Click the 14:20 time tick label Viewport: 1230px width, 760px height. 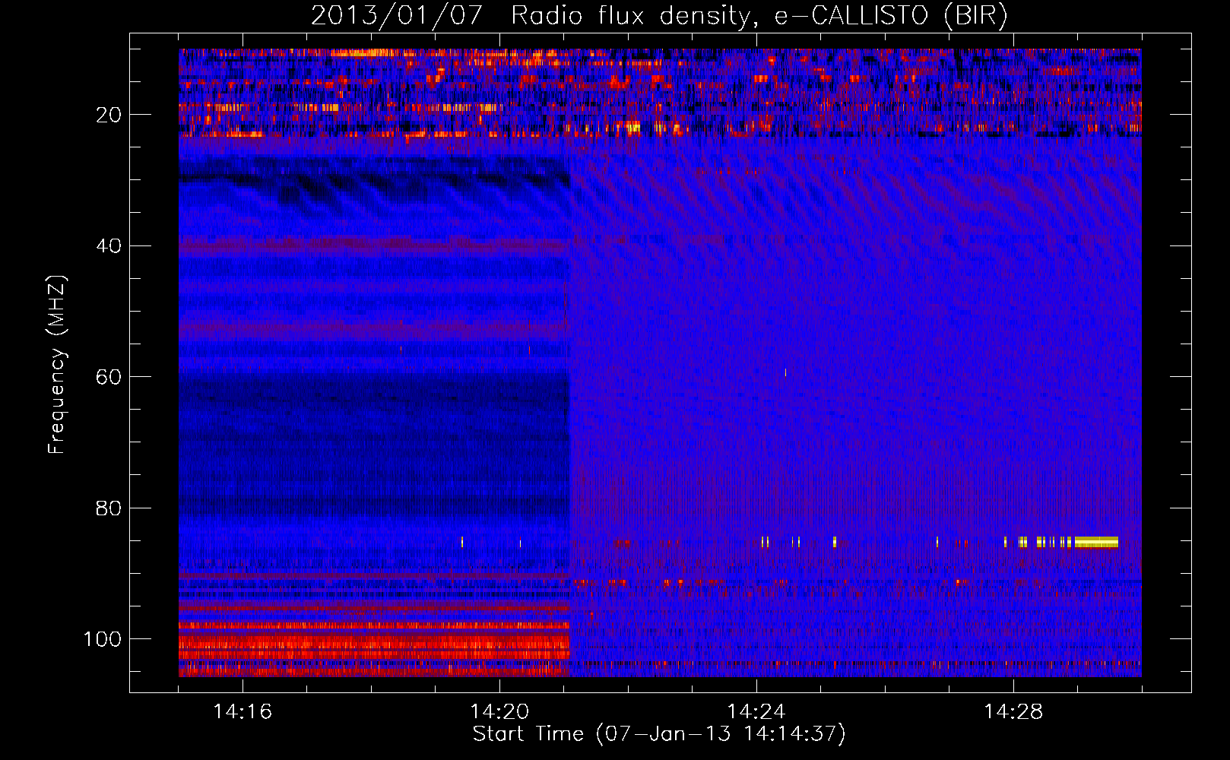[499, 712]
